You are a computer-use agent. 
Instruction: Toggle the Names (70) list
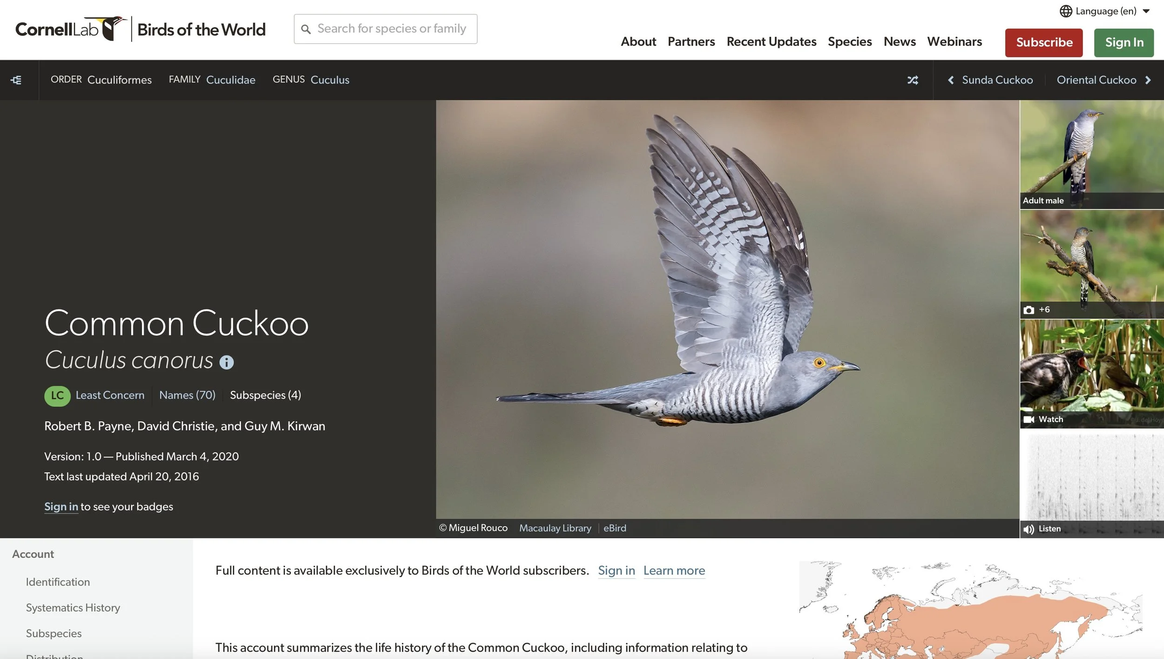click(187, 395)
